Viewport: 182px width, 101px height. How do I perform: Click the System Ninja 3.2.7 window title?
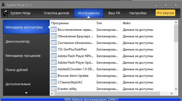(19, 5)
